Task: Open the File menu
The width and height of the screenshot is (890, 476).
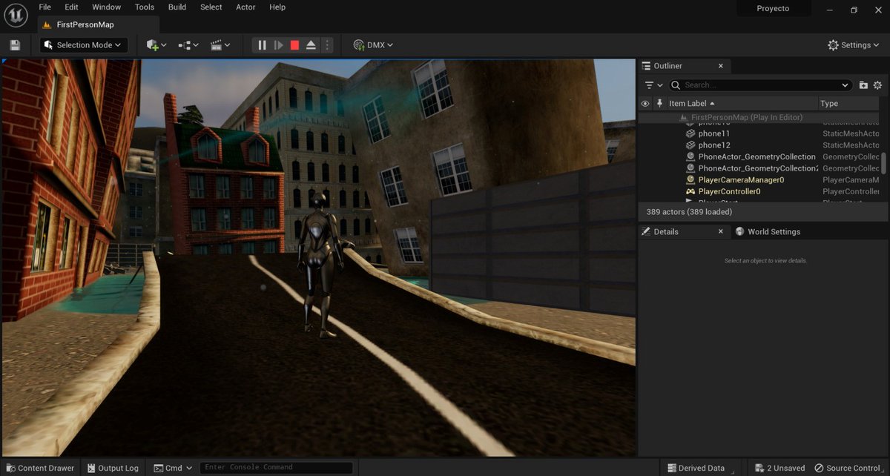Action: 45,7
